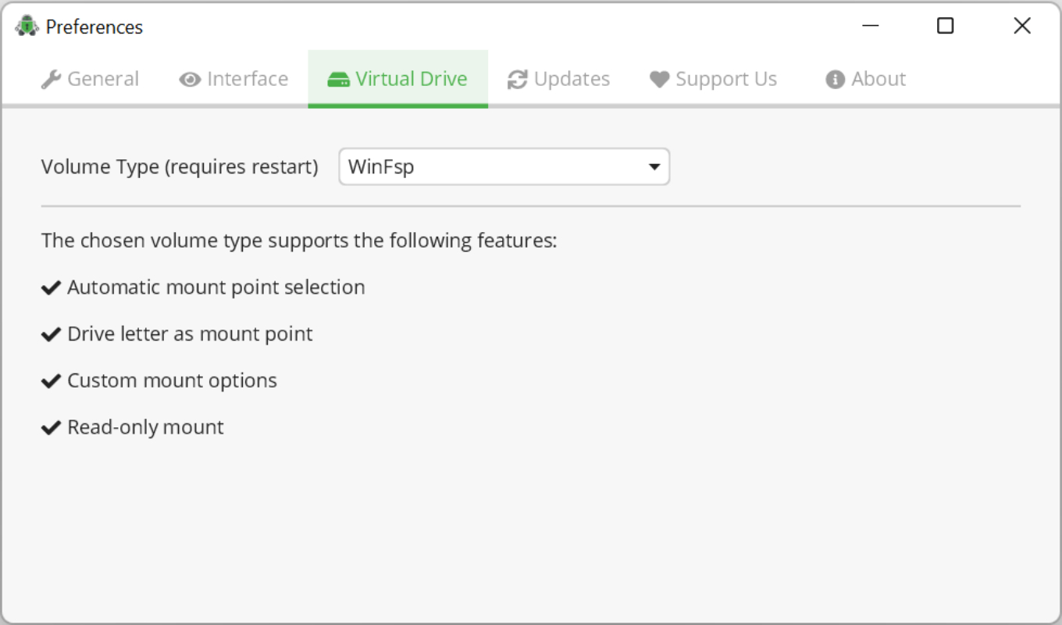
Task: Close the Preferences window
Action: coord(1022,27)
